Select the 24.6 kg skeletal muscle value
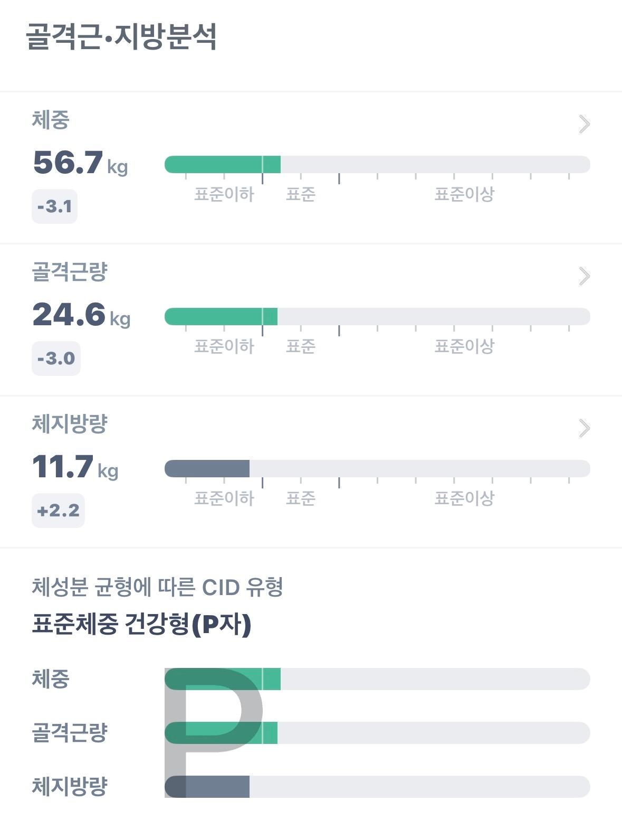Viewport: 622px width, 820px height. (x=81, y=315)
